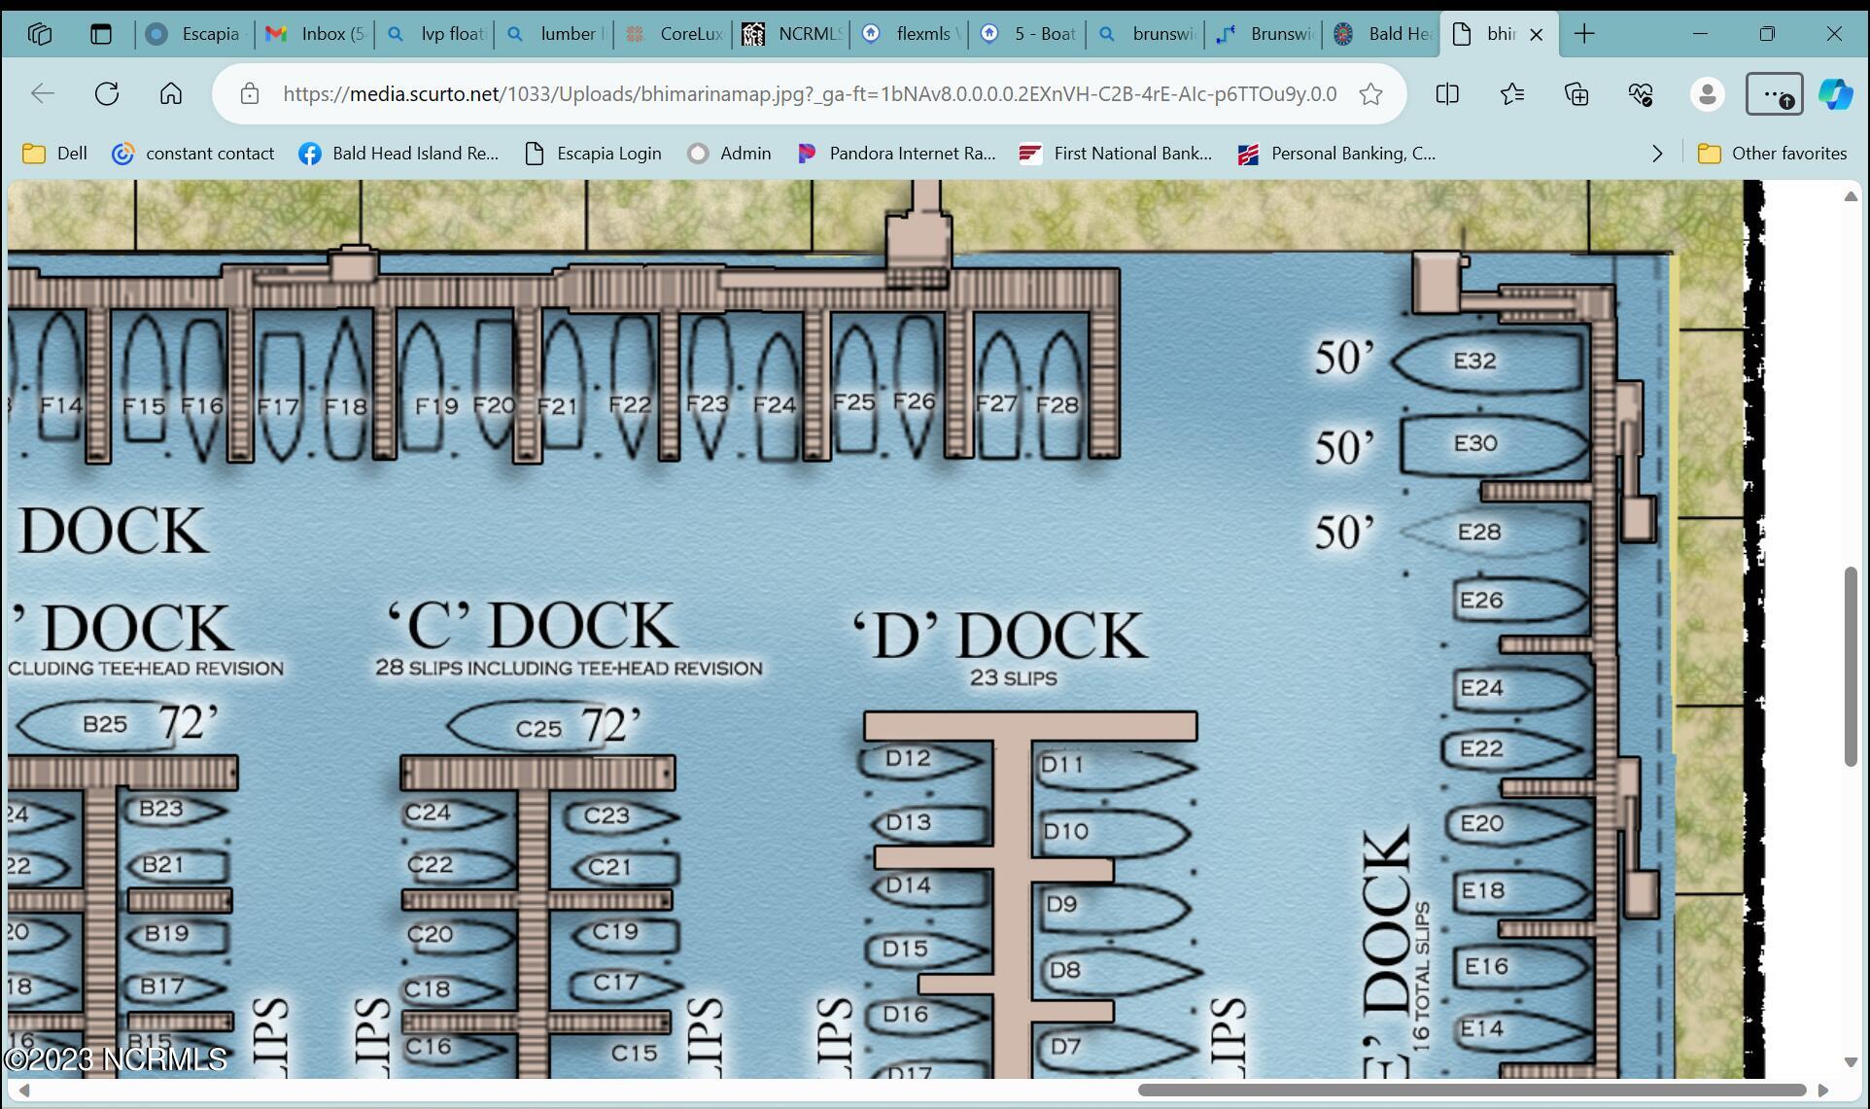This screenshot has height=1109, width=1870.
Task: Switch to the Escapia tab
Action: (194, 34)
